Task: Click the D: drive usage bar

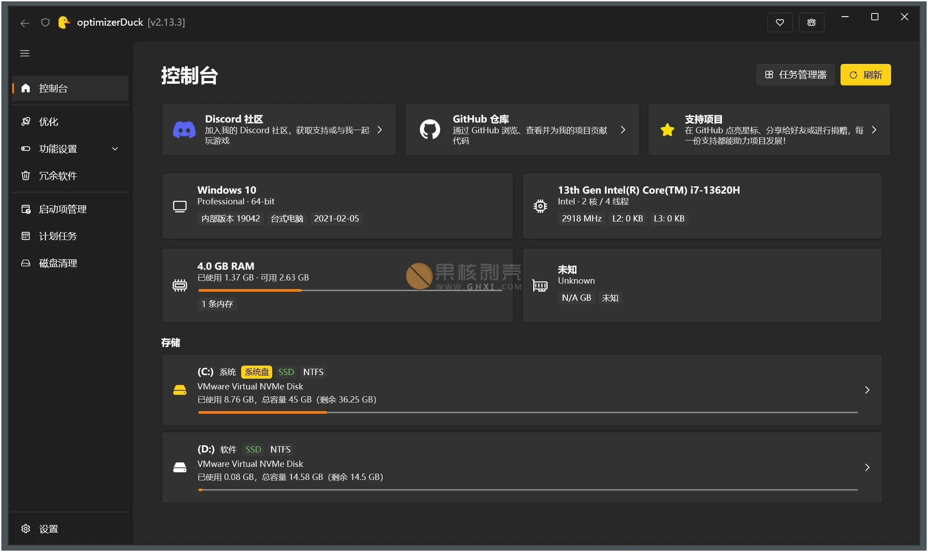Action: [528, 490]
